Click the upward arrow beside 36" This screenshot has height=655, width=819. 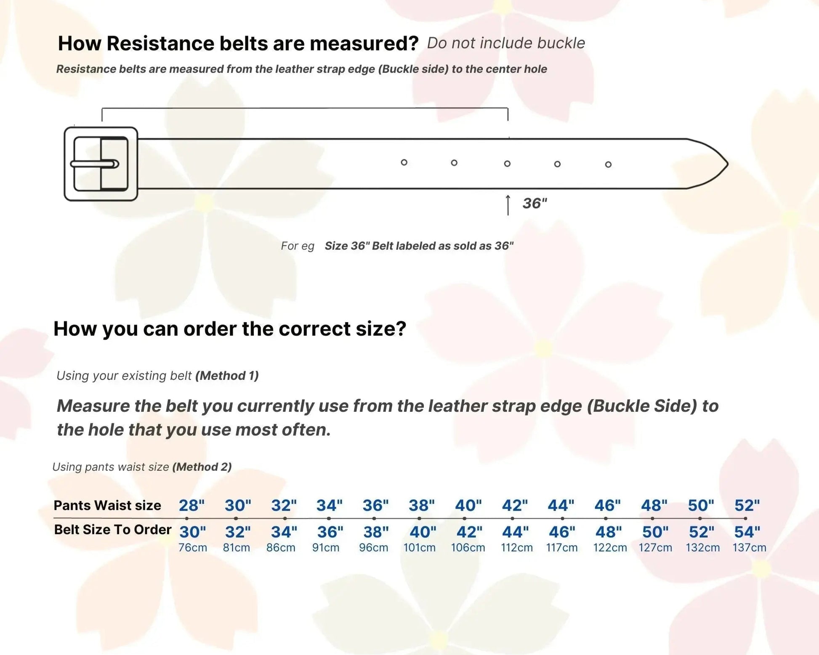coord(508,205)
